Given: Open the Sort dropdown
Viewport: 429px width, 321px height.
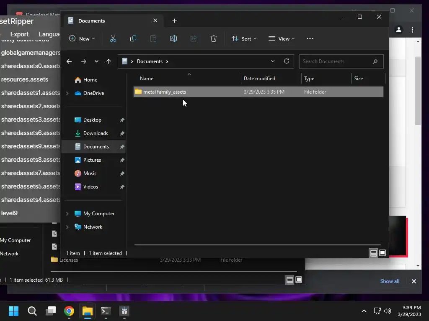Looking at the screenshot, I should (x=244, y=39).
